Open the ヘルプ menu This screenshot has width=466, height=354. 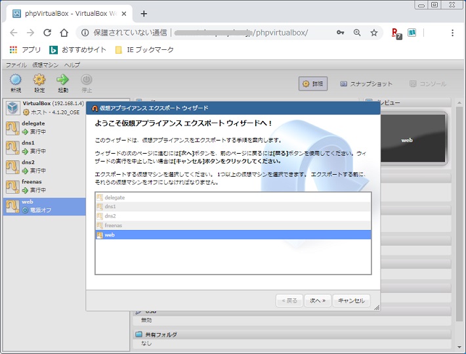click(x=72, y=65)
